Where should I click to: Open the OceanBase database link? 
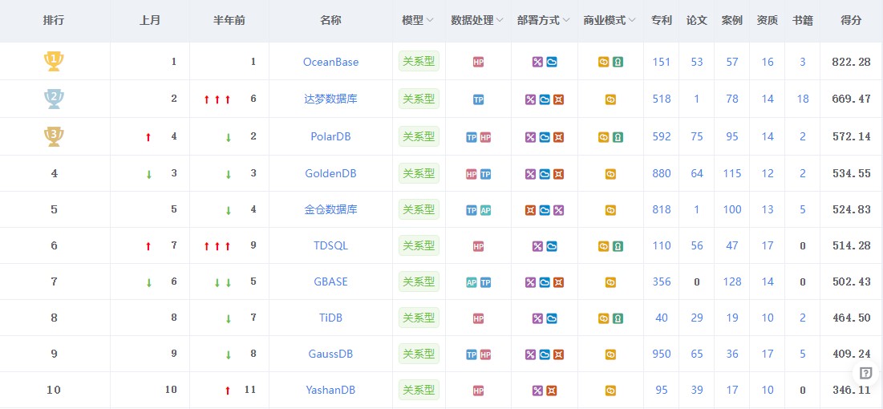[330, 62]
